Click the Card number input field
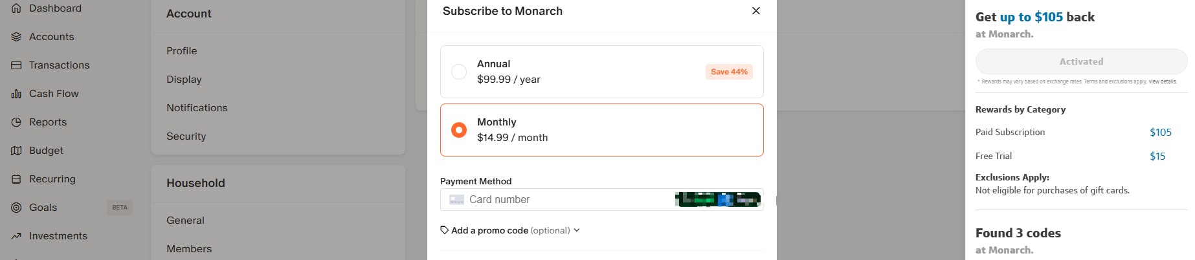 570,200
